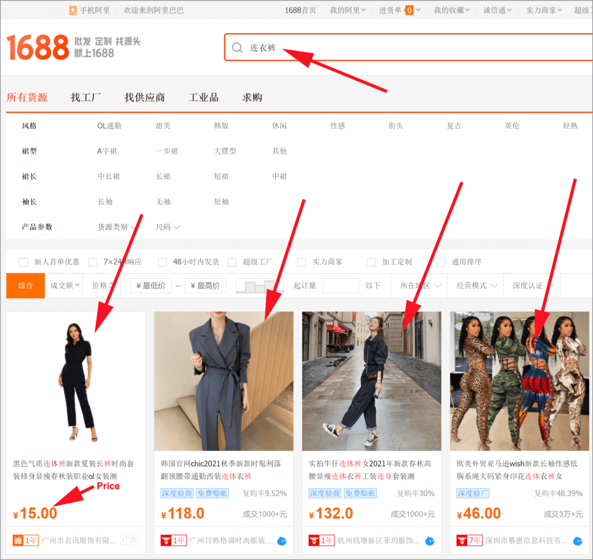Click the orange 综合 sort button
The width and height of the screenshot is (593, 560).
pyautogui.click(x=25, y=286)
